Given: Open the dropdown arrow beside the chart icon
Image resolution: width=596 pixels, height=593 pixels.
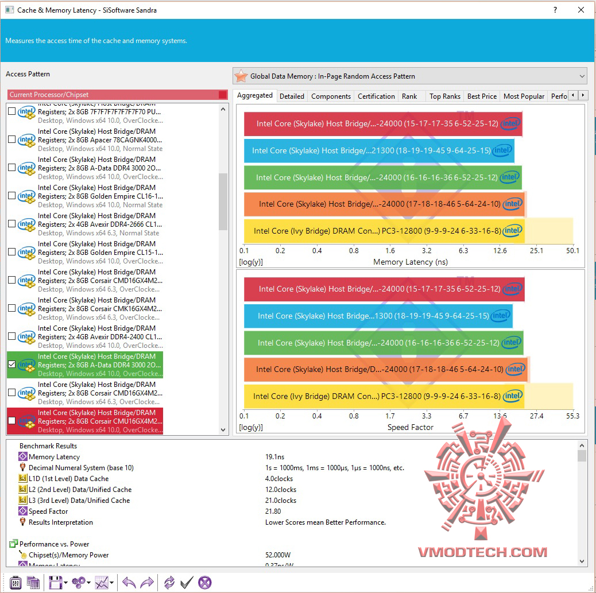Looking at the screenshot, I should pyautogui.click(x=112, y=583).
